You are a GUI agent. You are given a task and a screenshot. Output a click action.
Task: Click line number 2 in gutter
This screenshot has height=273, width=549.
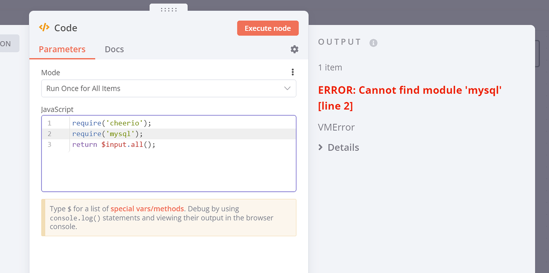point(50,134)
